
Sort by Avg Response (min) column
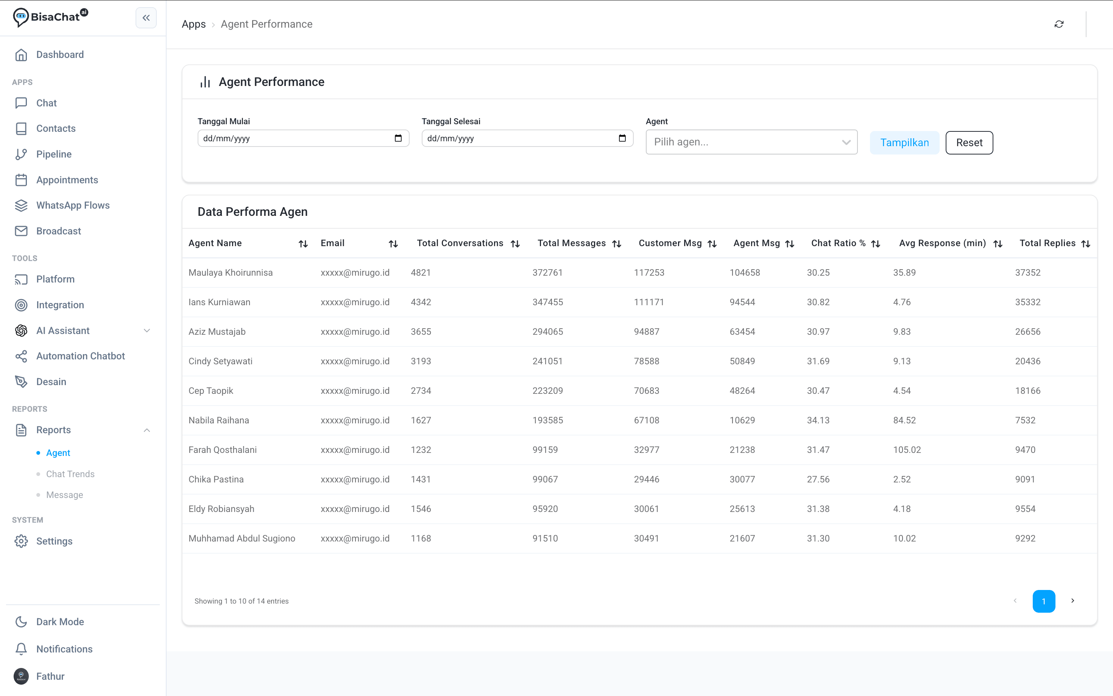coord(998,243)
